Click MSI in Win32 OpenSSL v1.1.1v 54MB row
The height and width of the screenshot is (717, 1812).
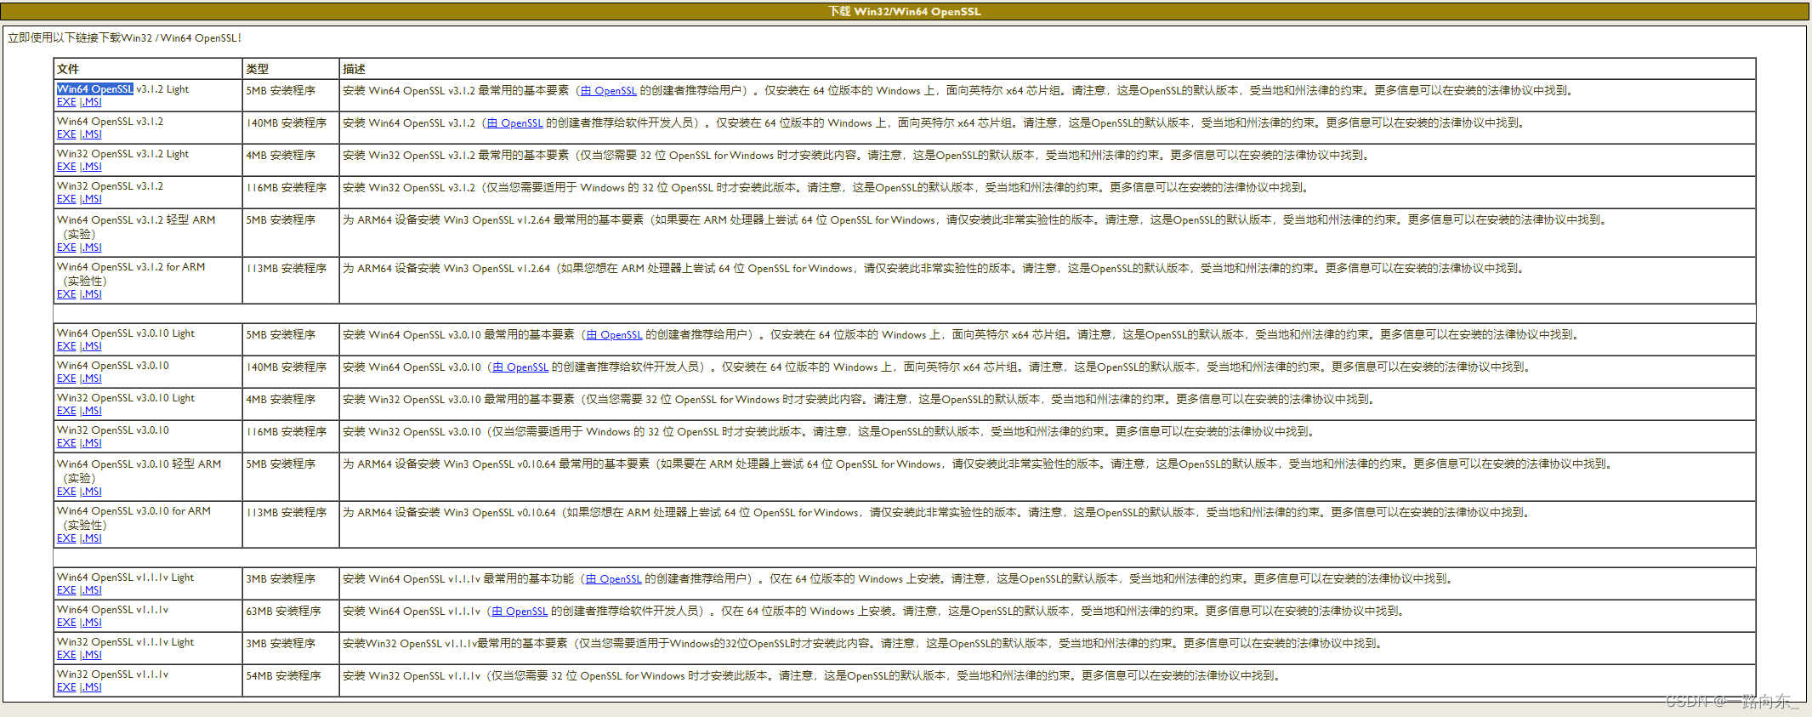click(91, 687)
